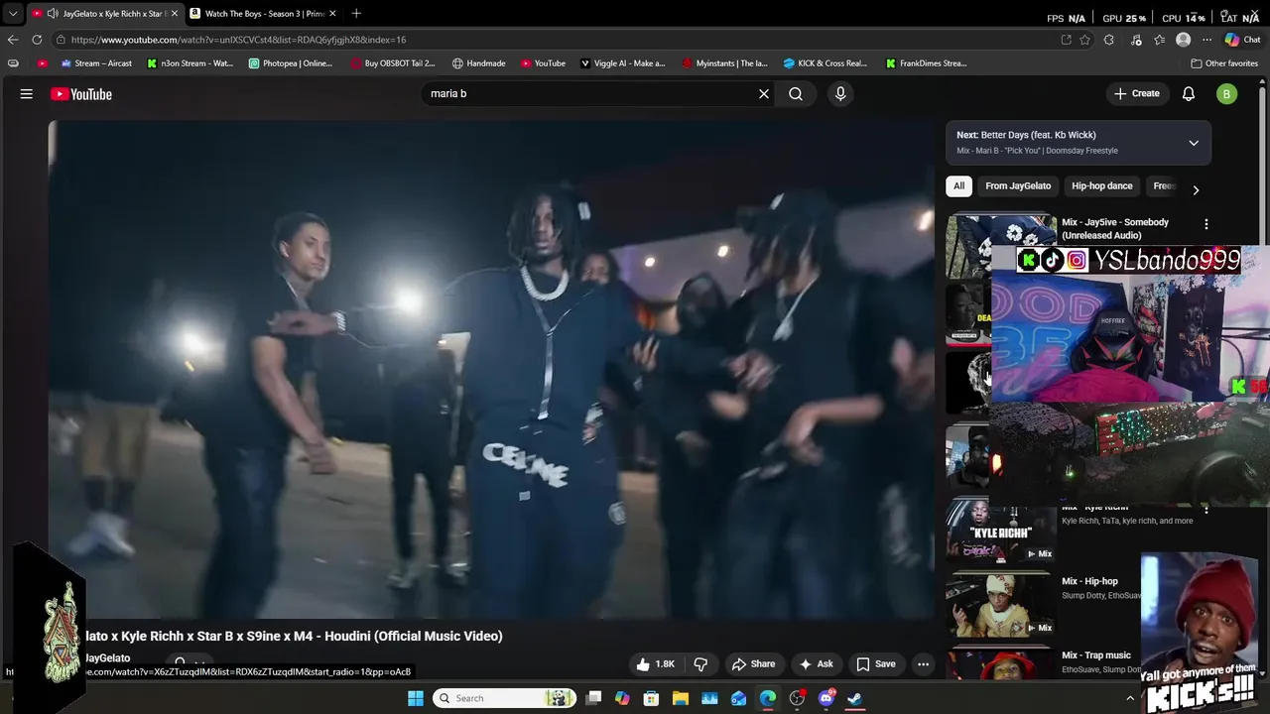
Task: Open browser settings and more menu
Action: coord(1206,40)
